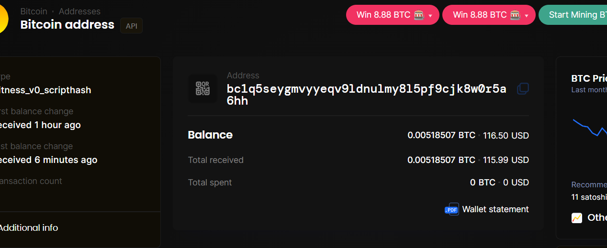Click the chart icon next to Other
Viewport: 607px width, 248px height.
coord(577,218)
